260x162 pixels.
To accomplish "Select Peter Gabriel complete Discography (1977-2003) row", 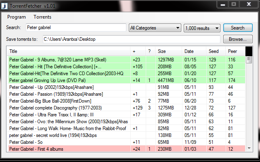I will click(68, 107).
